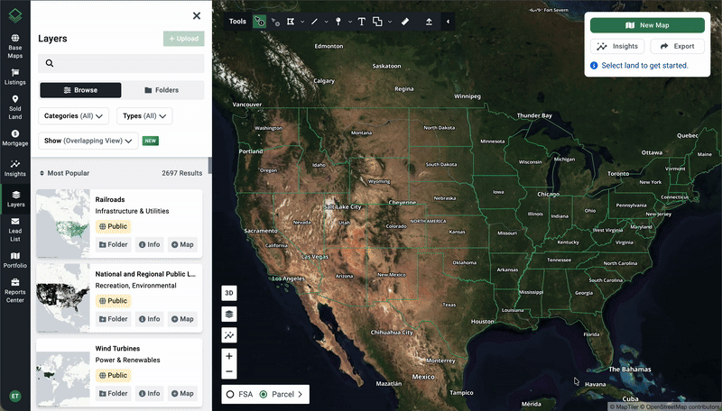Select the FSA radio option

(x=231, y=394)
